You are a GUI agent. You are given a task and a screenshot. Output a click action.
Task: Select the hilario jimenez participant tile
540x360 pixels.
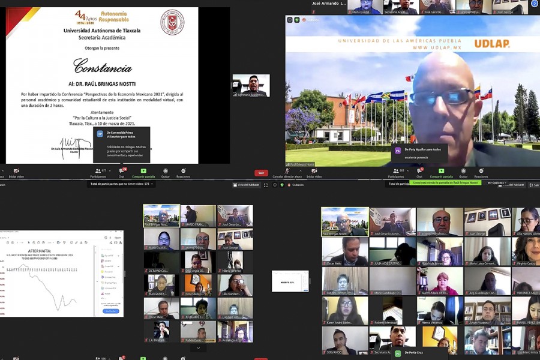pos(235,262)
